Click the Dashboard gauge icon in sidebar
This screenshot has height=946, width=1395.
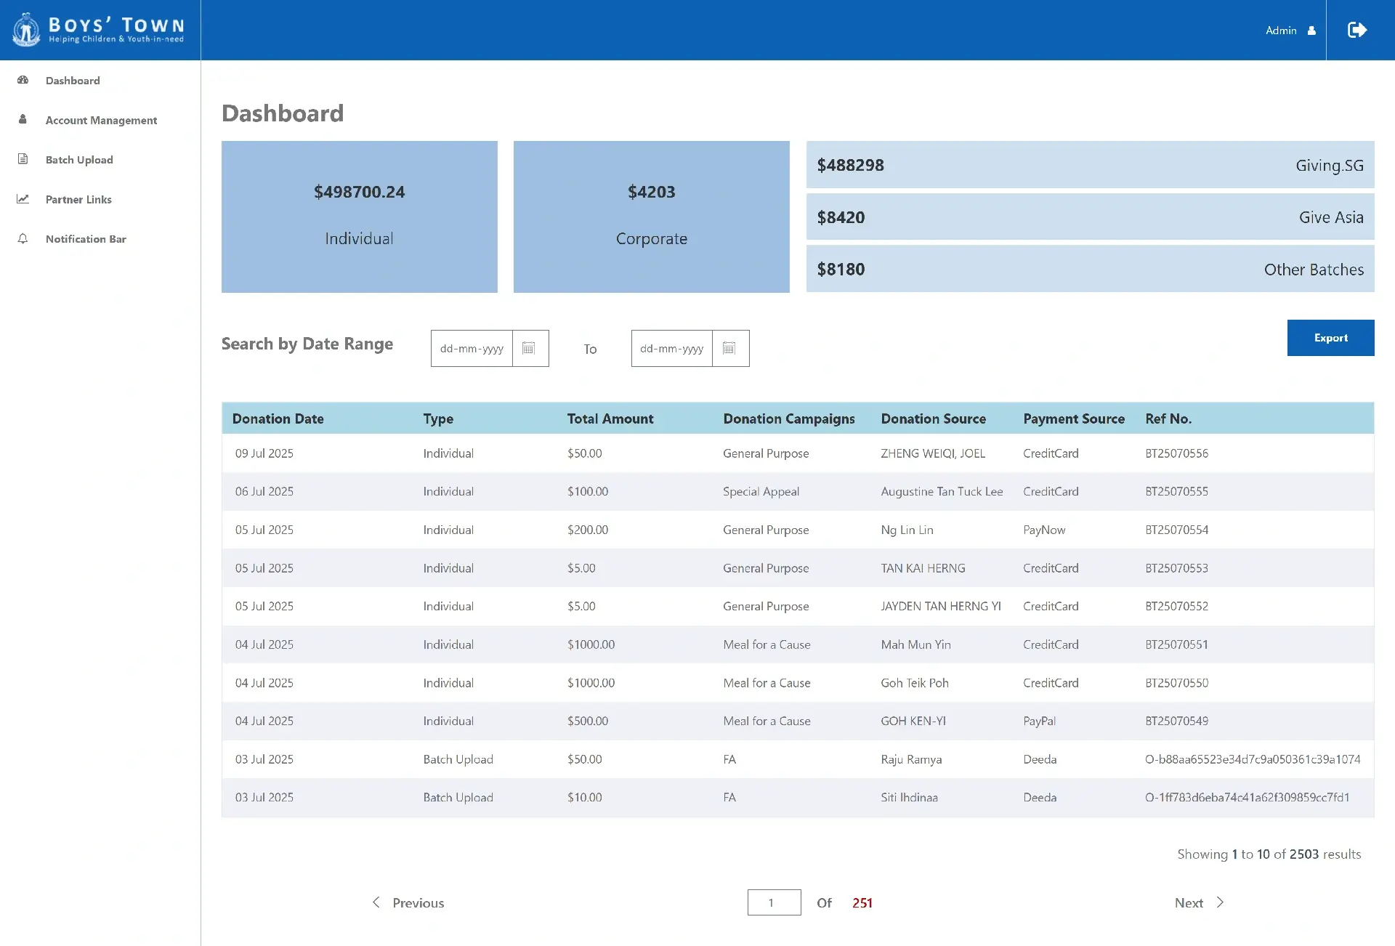(x=23, y=80)
